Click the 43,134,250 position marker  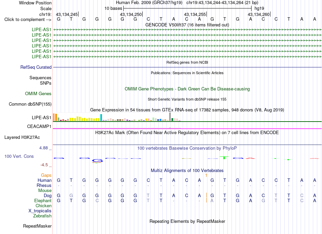pyautogui.click(x=131, y=14)
